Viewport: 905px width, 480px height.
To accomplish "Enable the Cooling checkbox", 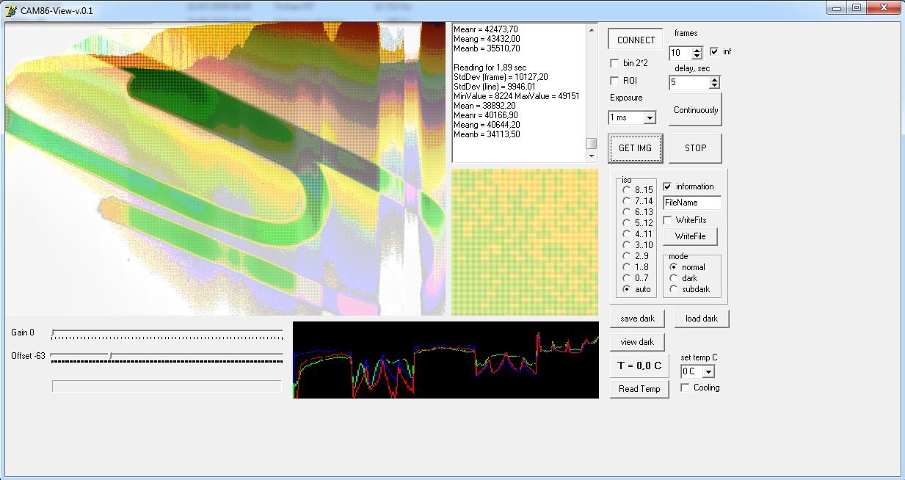I will tap(685, 388).
